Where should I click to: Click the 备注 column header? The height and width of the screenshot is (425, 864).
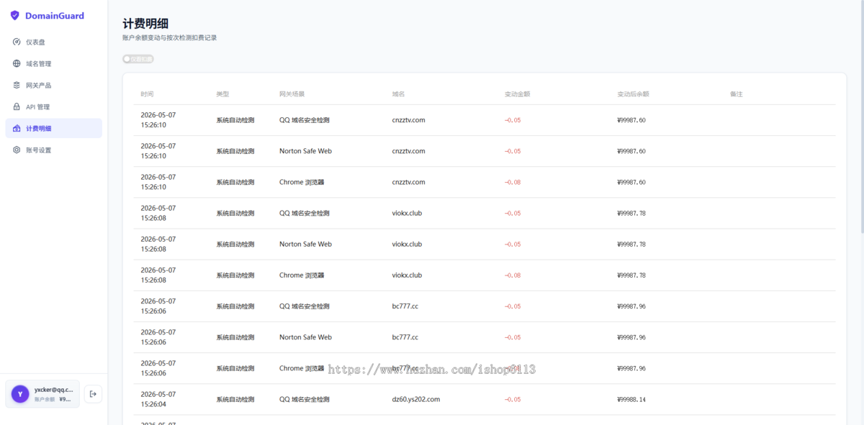pyautogui.click(x=736, y=94)
